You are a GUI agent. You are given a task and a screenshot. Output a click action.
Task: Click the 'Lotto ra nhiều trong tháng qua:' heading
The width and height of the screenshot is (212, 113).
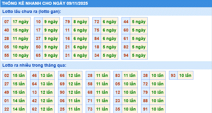pyautogui.click(x=35, y=66)
